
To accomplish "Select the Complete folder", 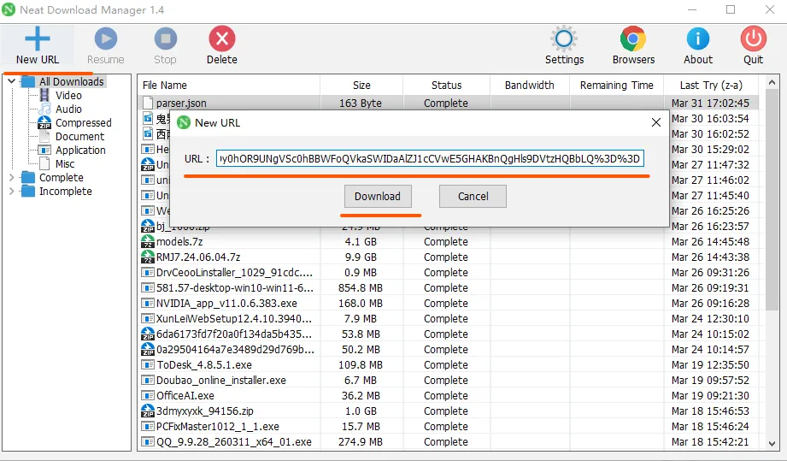I will coord(62,178).
